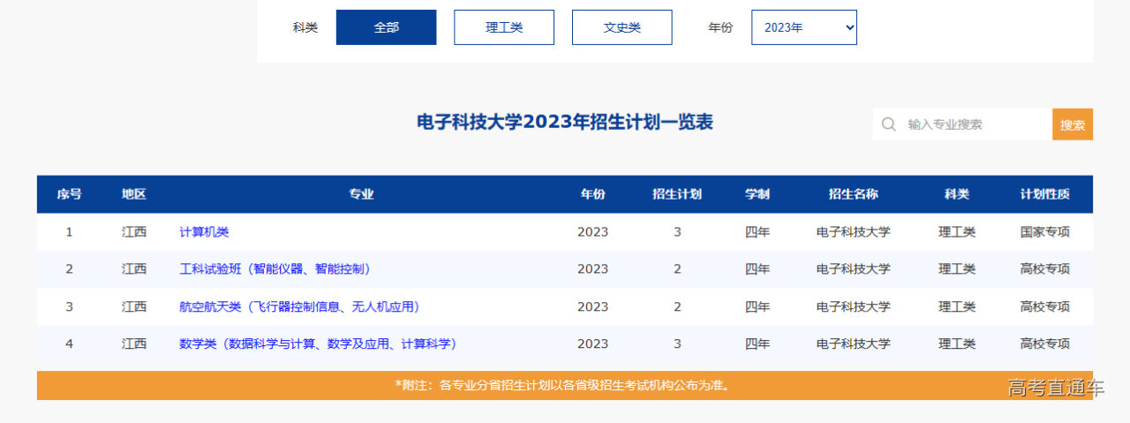
Task: Open the 2023年 year dropdown
Action: [803, 27]
